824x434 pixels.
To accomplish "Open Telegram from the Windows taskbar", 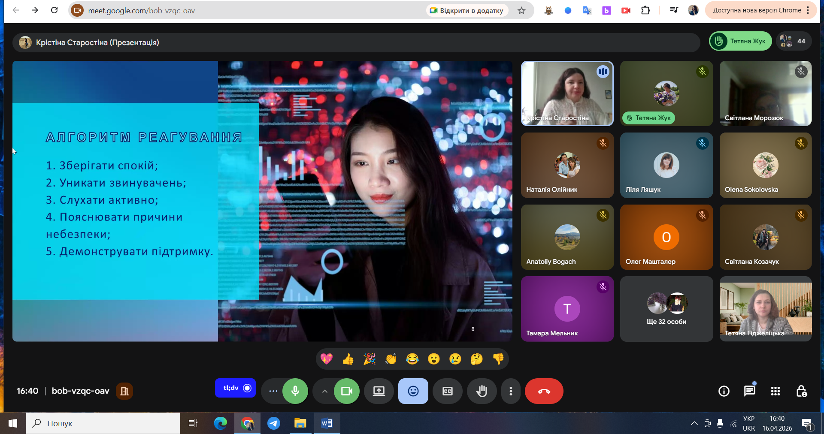I will click(274, 424).
